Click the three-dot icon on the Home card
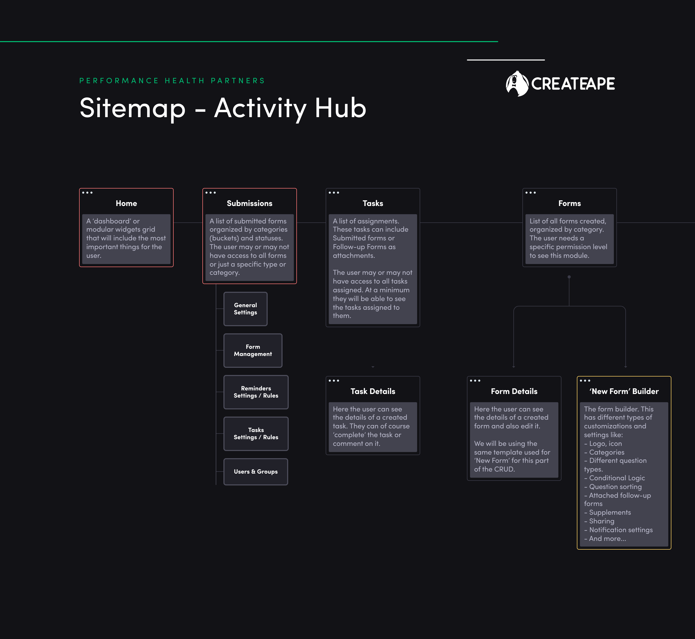 88,193
